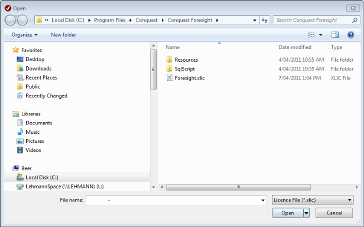Expand the arrow after Program Files breadcrumb
The width and height of the screenshot is (364, 227).
click(131, 20)
